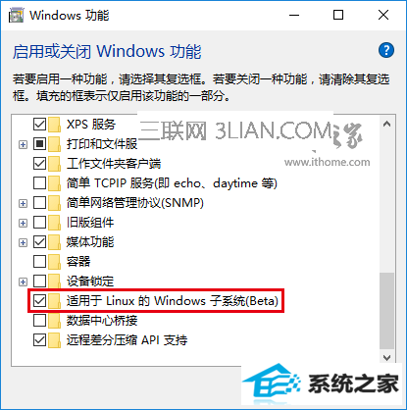
Task: Click folder icon beside XPS 服务
Action: click(x=54, y=125)
